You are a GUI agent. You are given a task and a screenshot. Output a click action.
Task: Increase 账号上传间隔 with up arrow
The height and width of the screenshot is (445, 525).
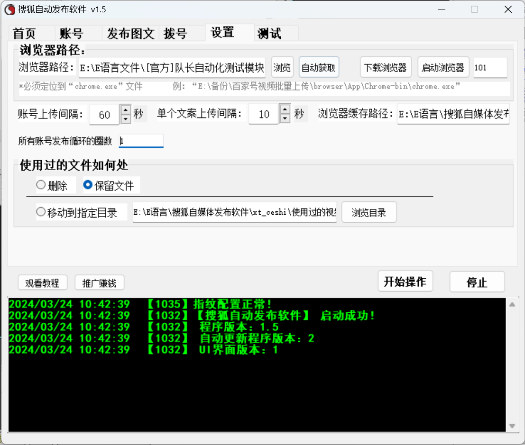[x=125, y=110]
